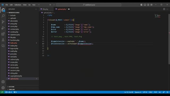The image size is (170, 96).
Task: Open Explorer views and more actions ellipsis
Action: click(x=36, y=9)
